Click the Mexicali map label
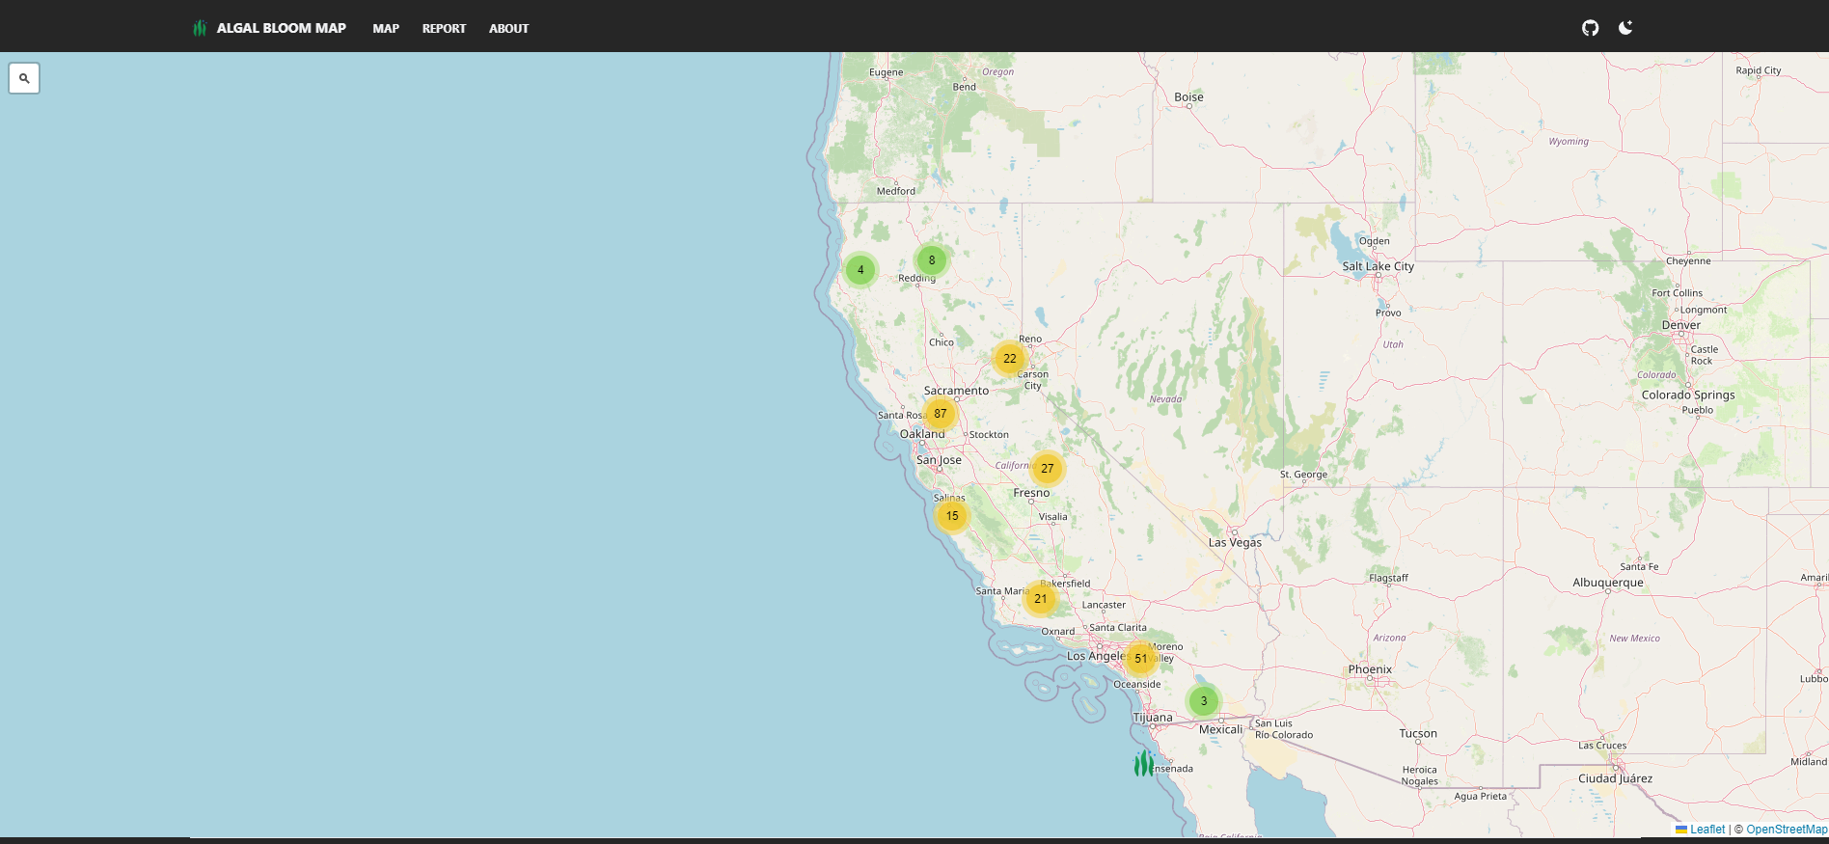 pos(1220,729)
